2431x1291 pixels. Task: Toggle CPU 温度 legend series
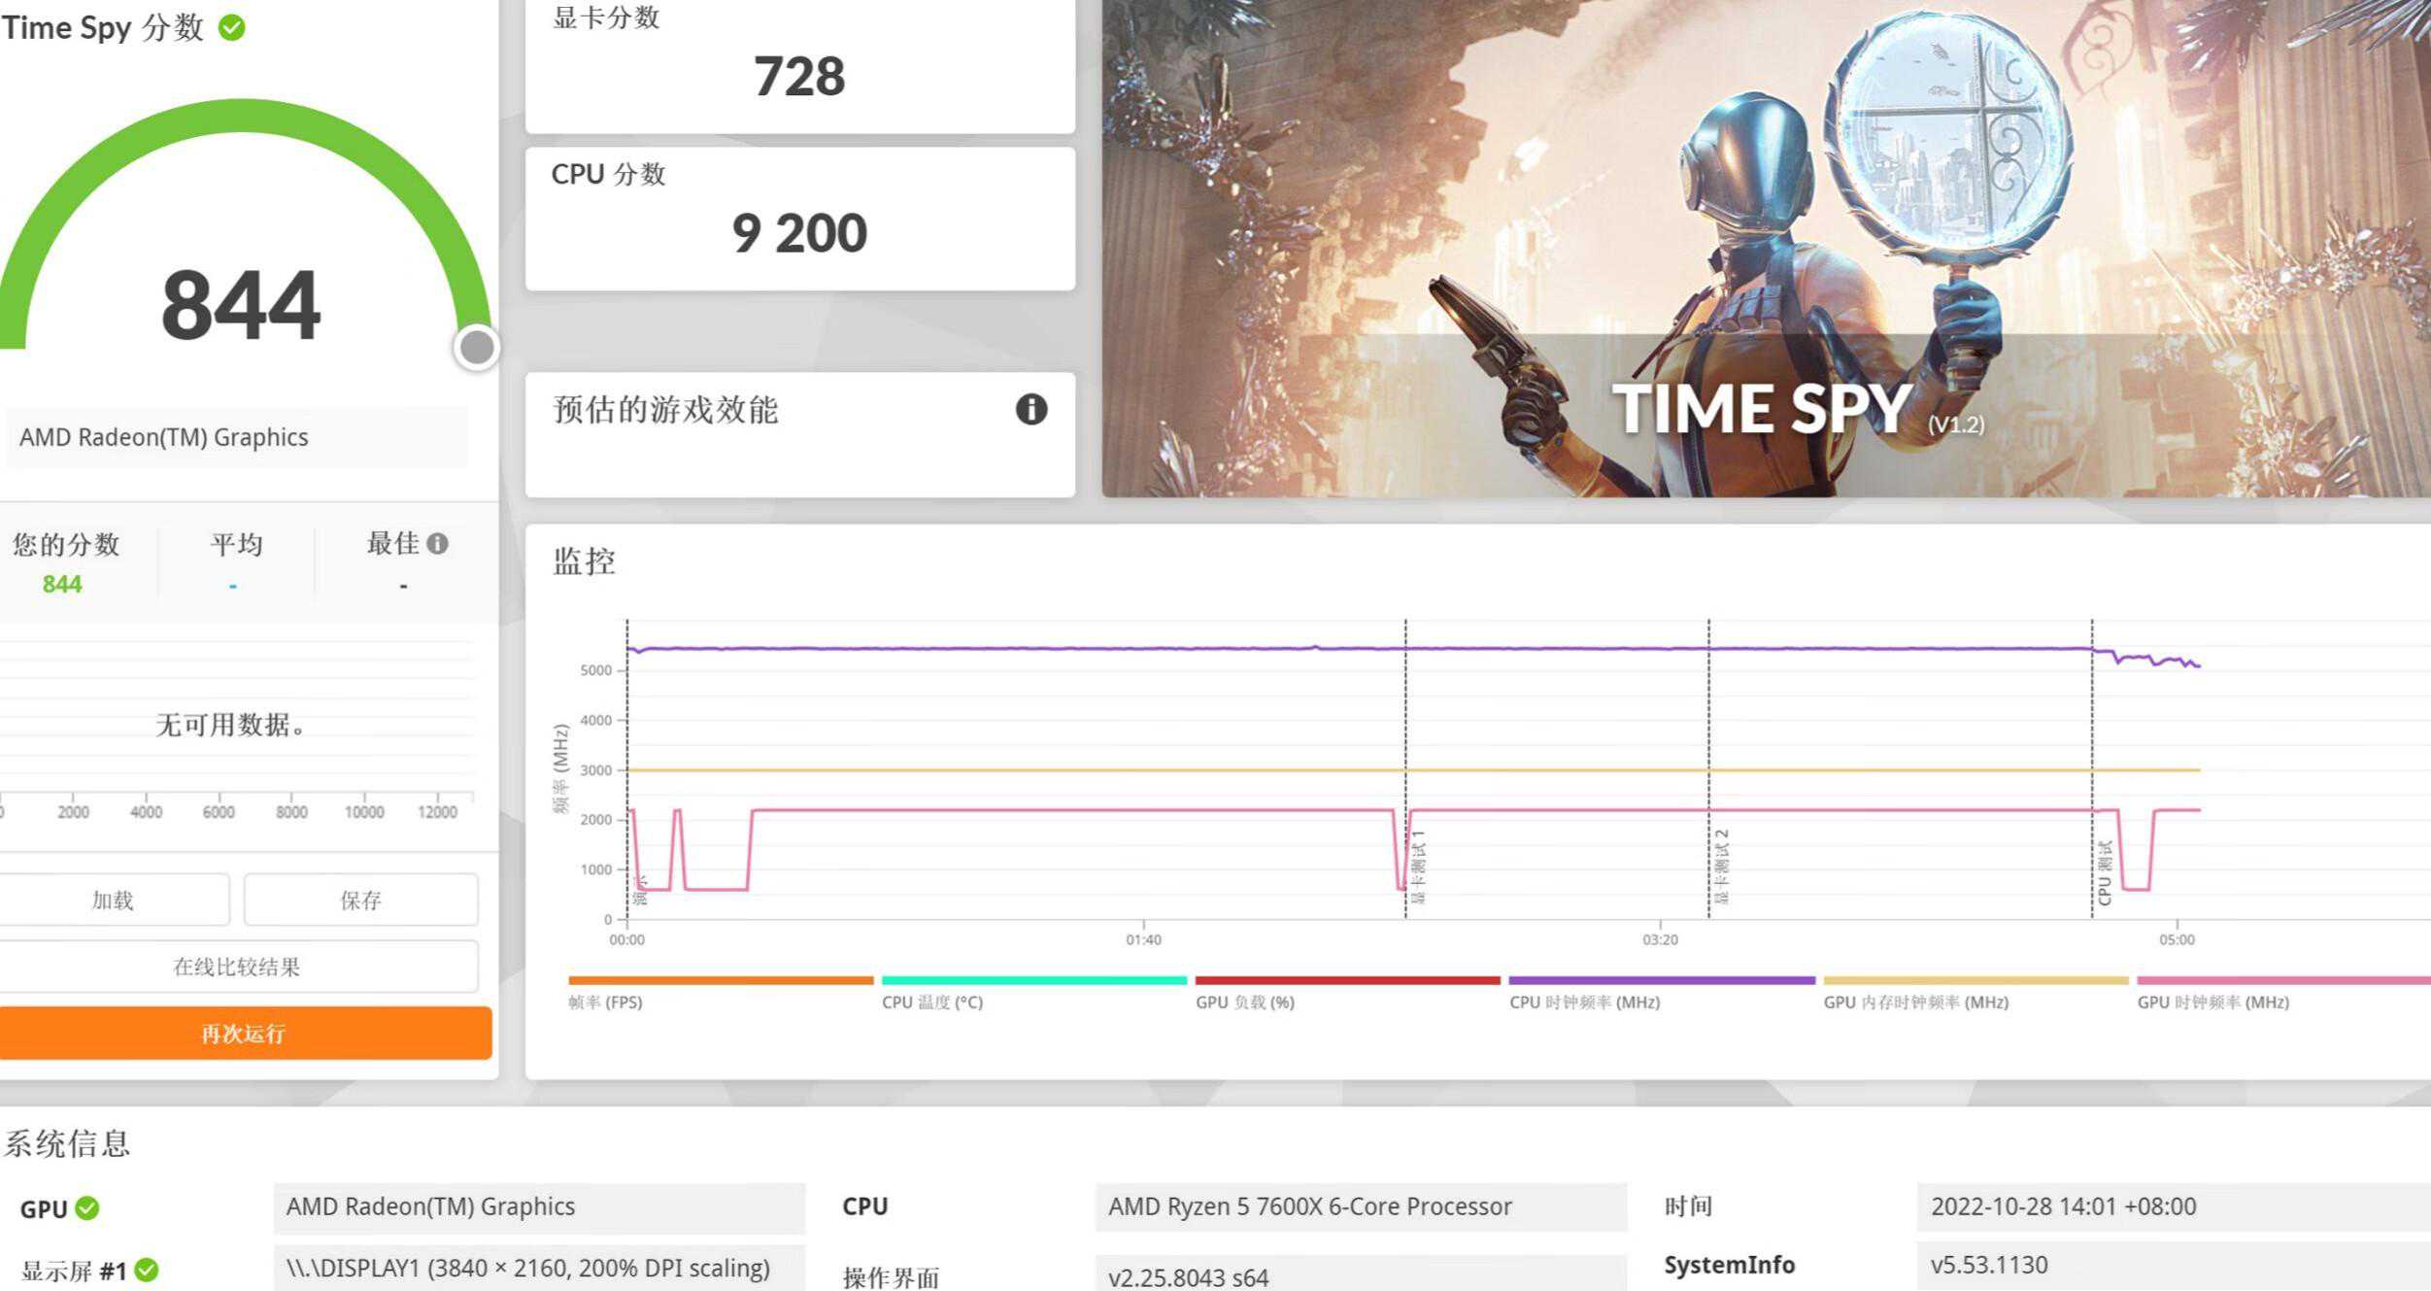click(x=931, y=1002)
